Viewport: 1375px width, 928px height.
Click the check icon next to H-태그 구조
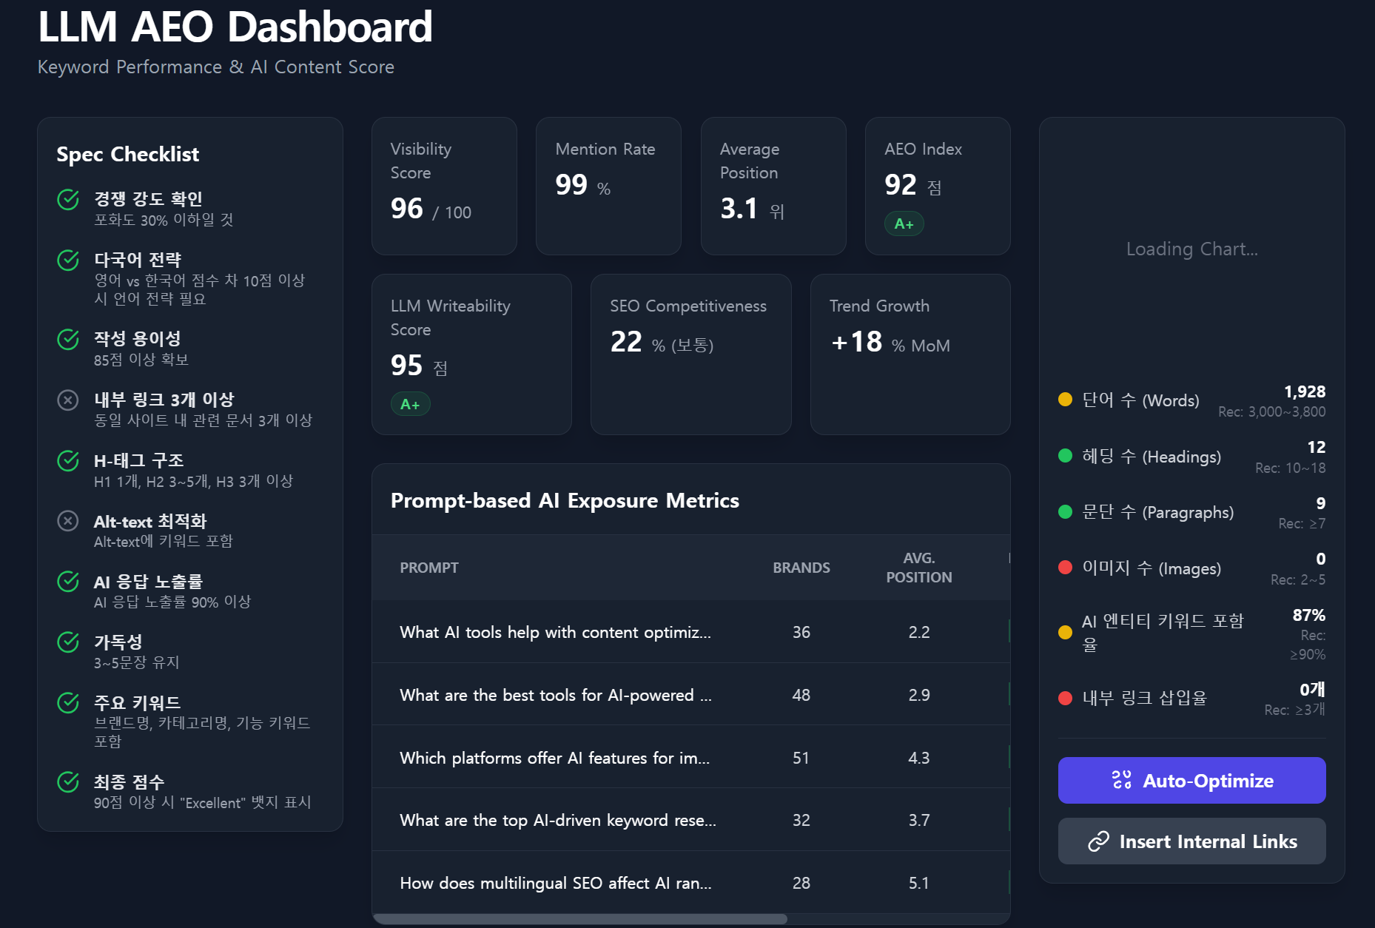point(68,461)
